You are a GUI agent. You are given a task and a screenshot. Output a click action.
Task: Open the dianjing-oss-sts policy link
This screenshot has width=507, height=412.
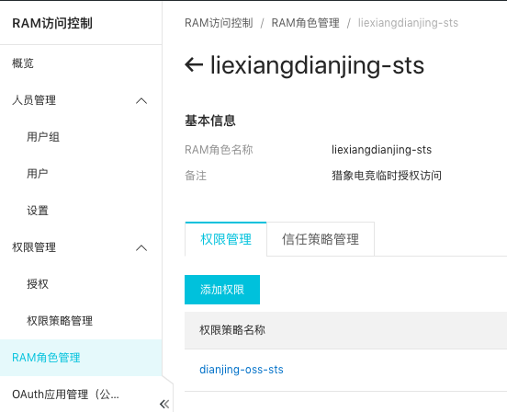[x=242, y=370]
